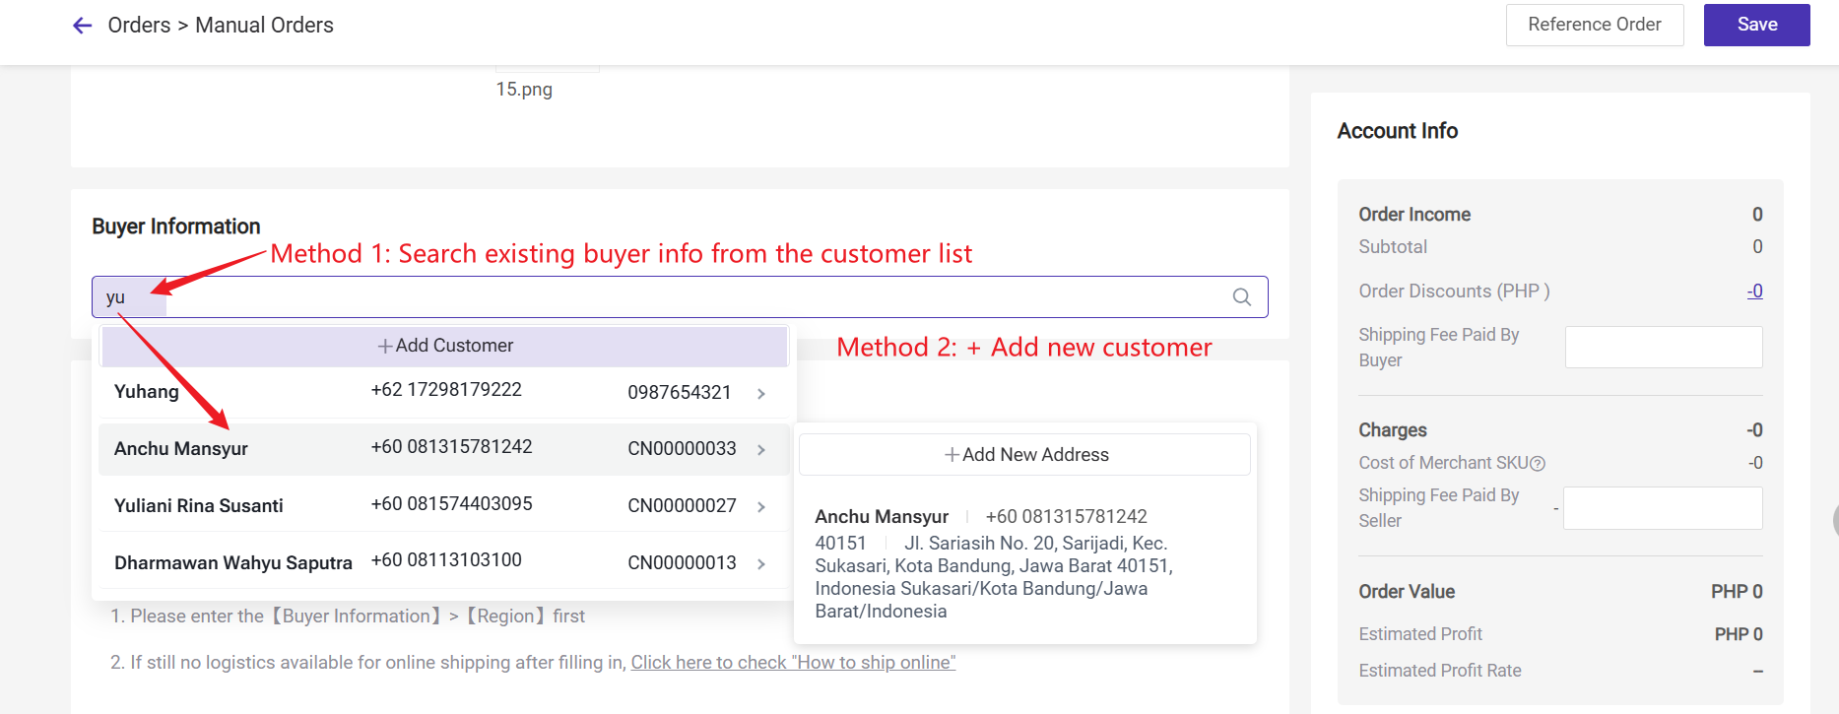Select customer Yuhang from the list
This screenshot has width=1839, height=714.
147,392
